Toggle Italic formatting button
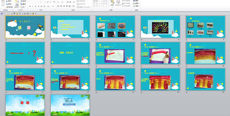This screenshot has width=230, height=116. point(33,6)
